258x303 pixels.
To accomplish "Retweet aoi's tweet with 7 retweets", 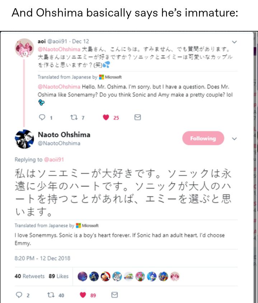I will [x=74, y=117].
